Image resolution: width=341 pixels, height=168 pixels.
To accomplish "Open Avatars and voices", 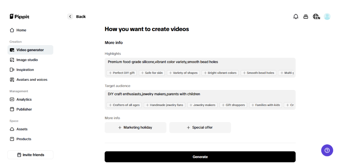I will tap(32, 80).
